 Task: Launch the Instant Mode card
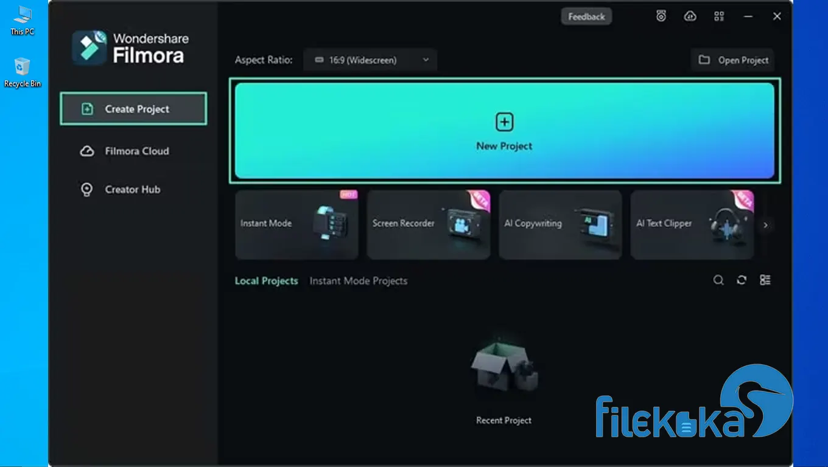click(x=296, y=224)
